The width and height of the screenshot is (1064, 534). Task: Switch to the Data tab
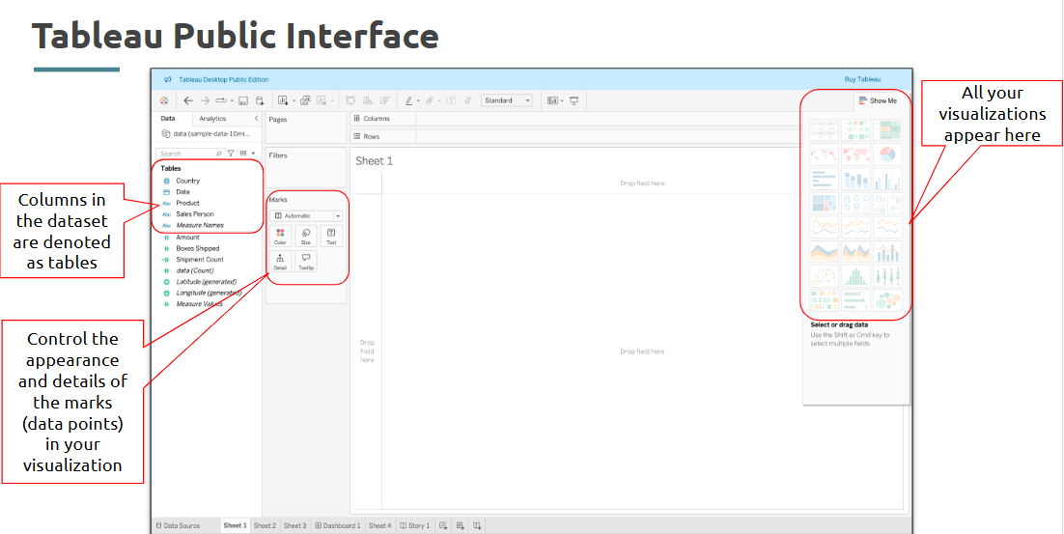click(x=167, y=118)
